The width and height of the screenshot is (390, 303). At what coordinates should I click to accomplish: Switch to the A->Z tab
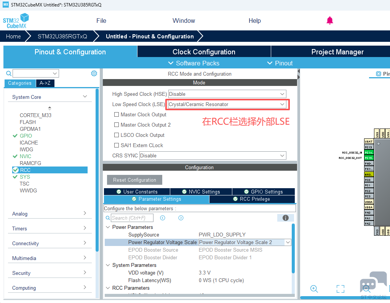click(x=45, y=83)
